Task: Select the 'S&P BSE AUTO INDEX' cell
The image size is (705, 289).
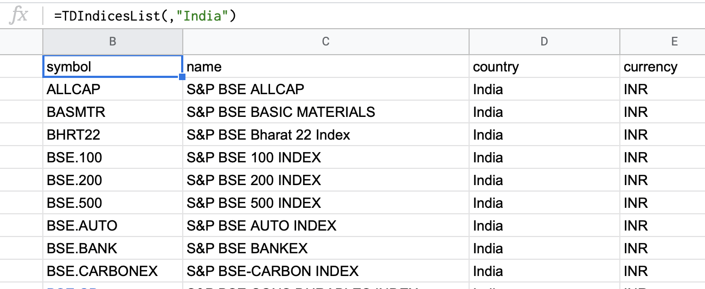Action: coord(326,226)
